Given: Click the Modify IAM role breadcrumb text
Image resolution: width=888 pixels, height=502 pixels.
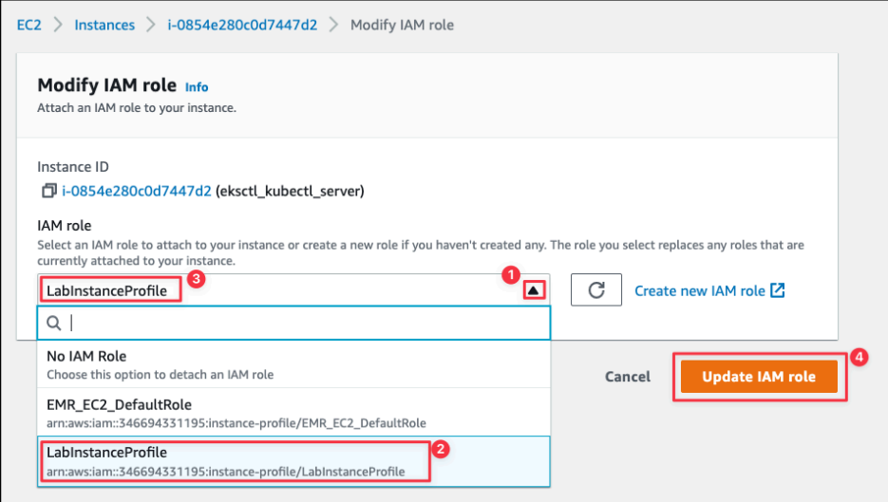Looking at the screenshot, I should (402, 25).
